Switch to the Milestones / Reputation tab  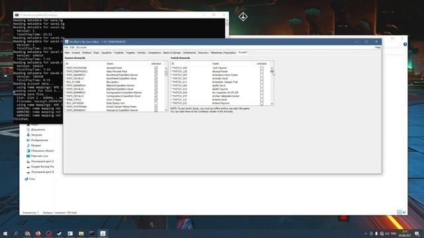[x=223, y=53]
